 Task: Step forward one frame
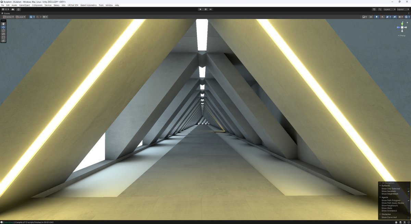(x=211, y=9)
